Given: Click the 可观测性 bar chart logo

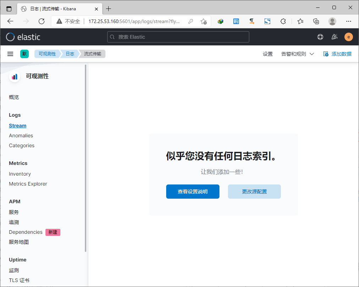Looking at the screenshot, I should pyautogui.click(x=15, y=76).
